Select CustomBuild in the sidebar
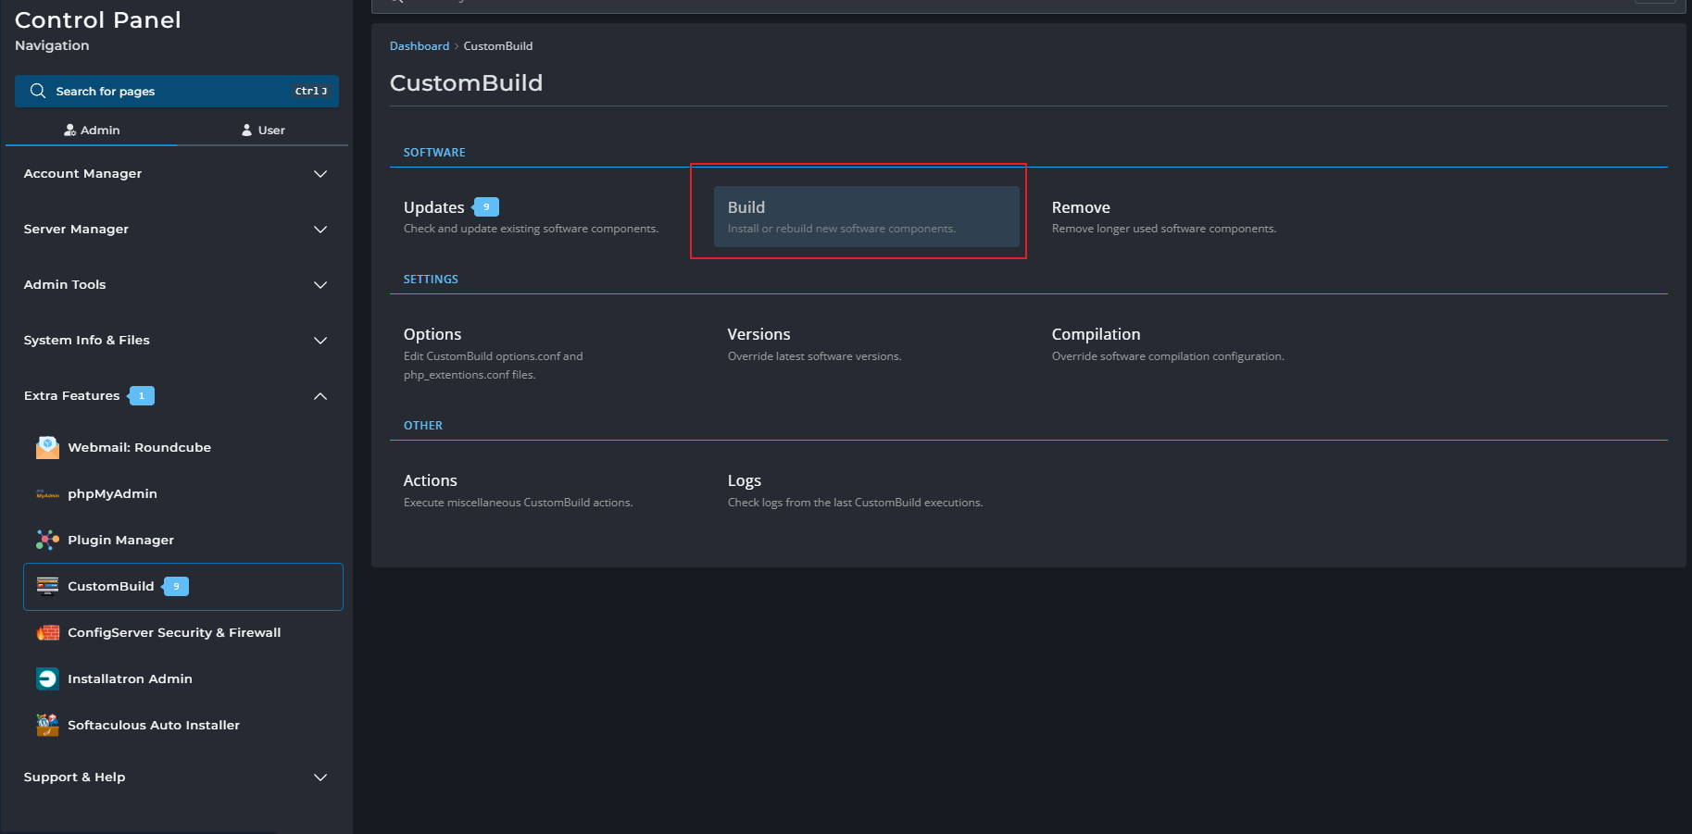 click(x=183, y=587)
